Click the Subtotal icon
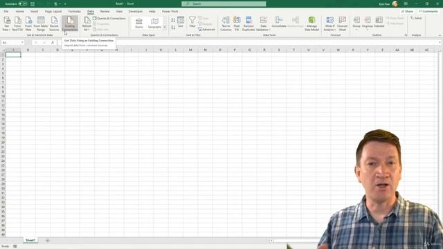The width and height of the screenshot is (443, 249). click(379, 22)
